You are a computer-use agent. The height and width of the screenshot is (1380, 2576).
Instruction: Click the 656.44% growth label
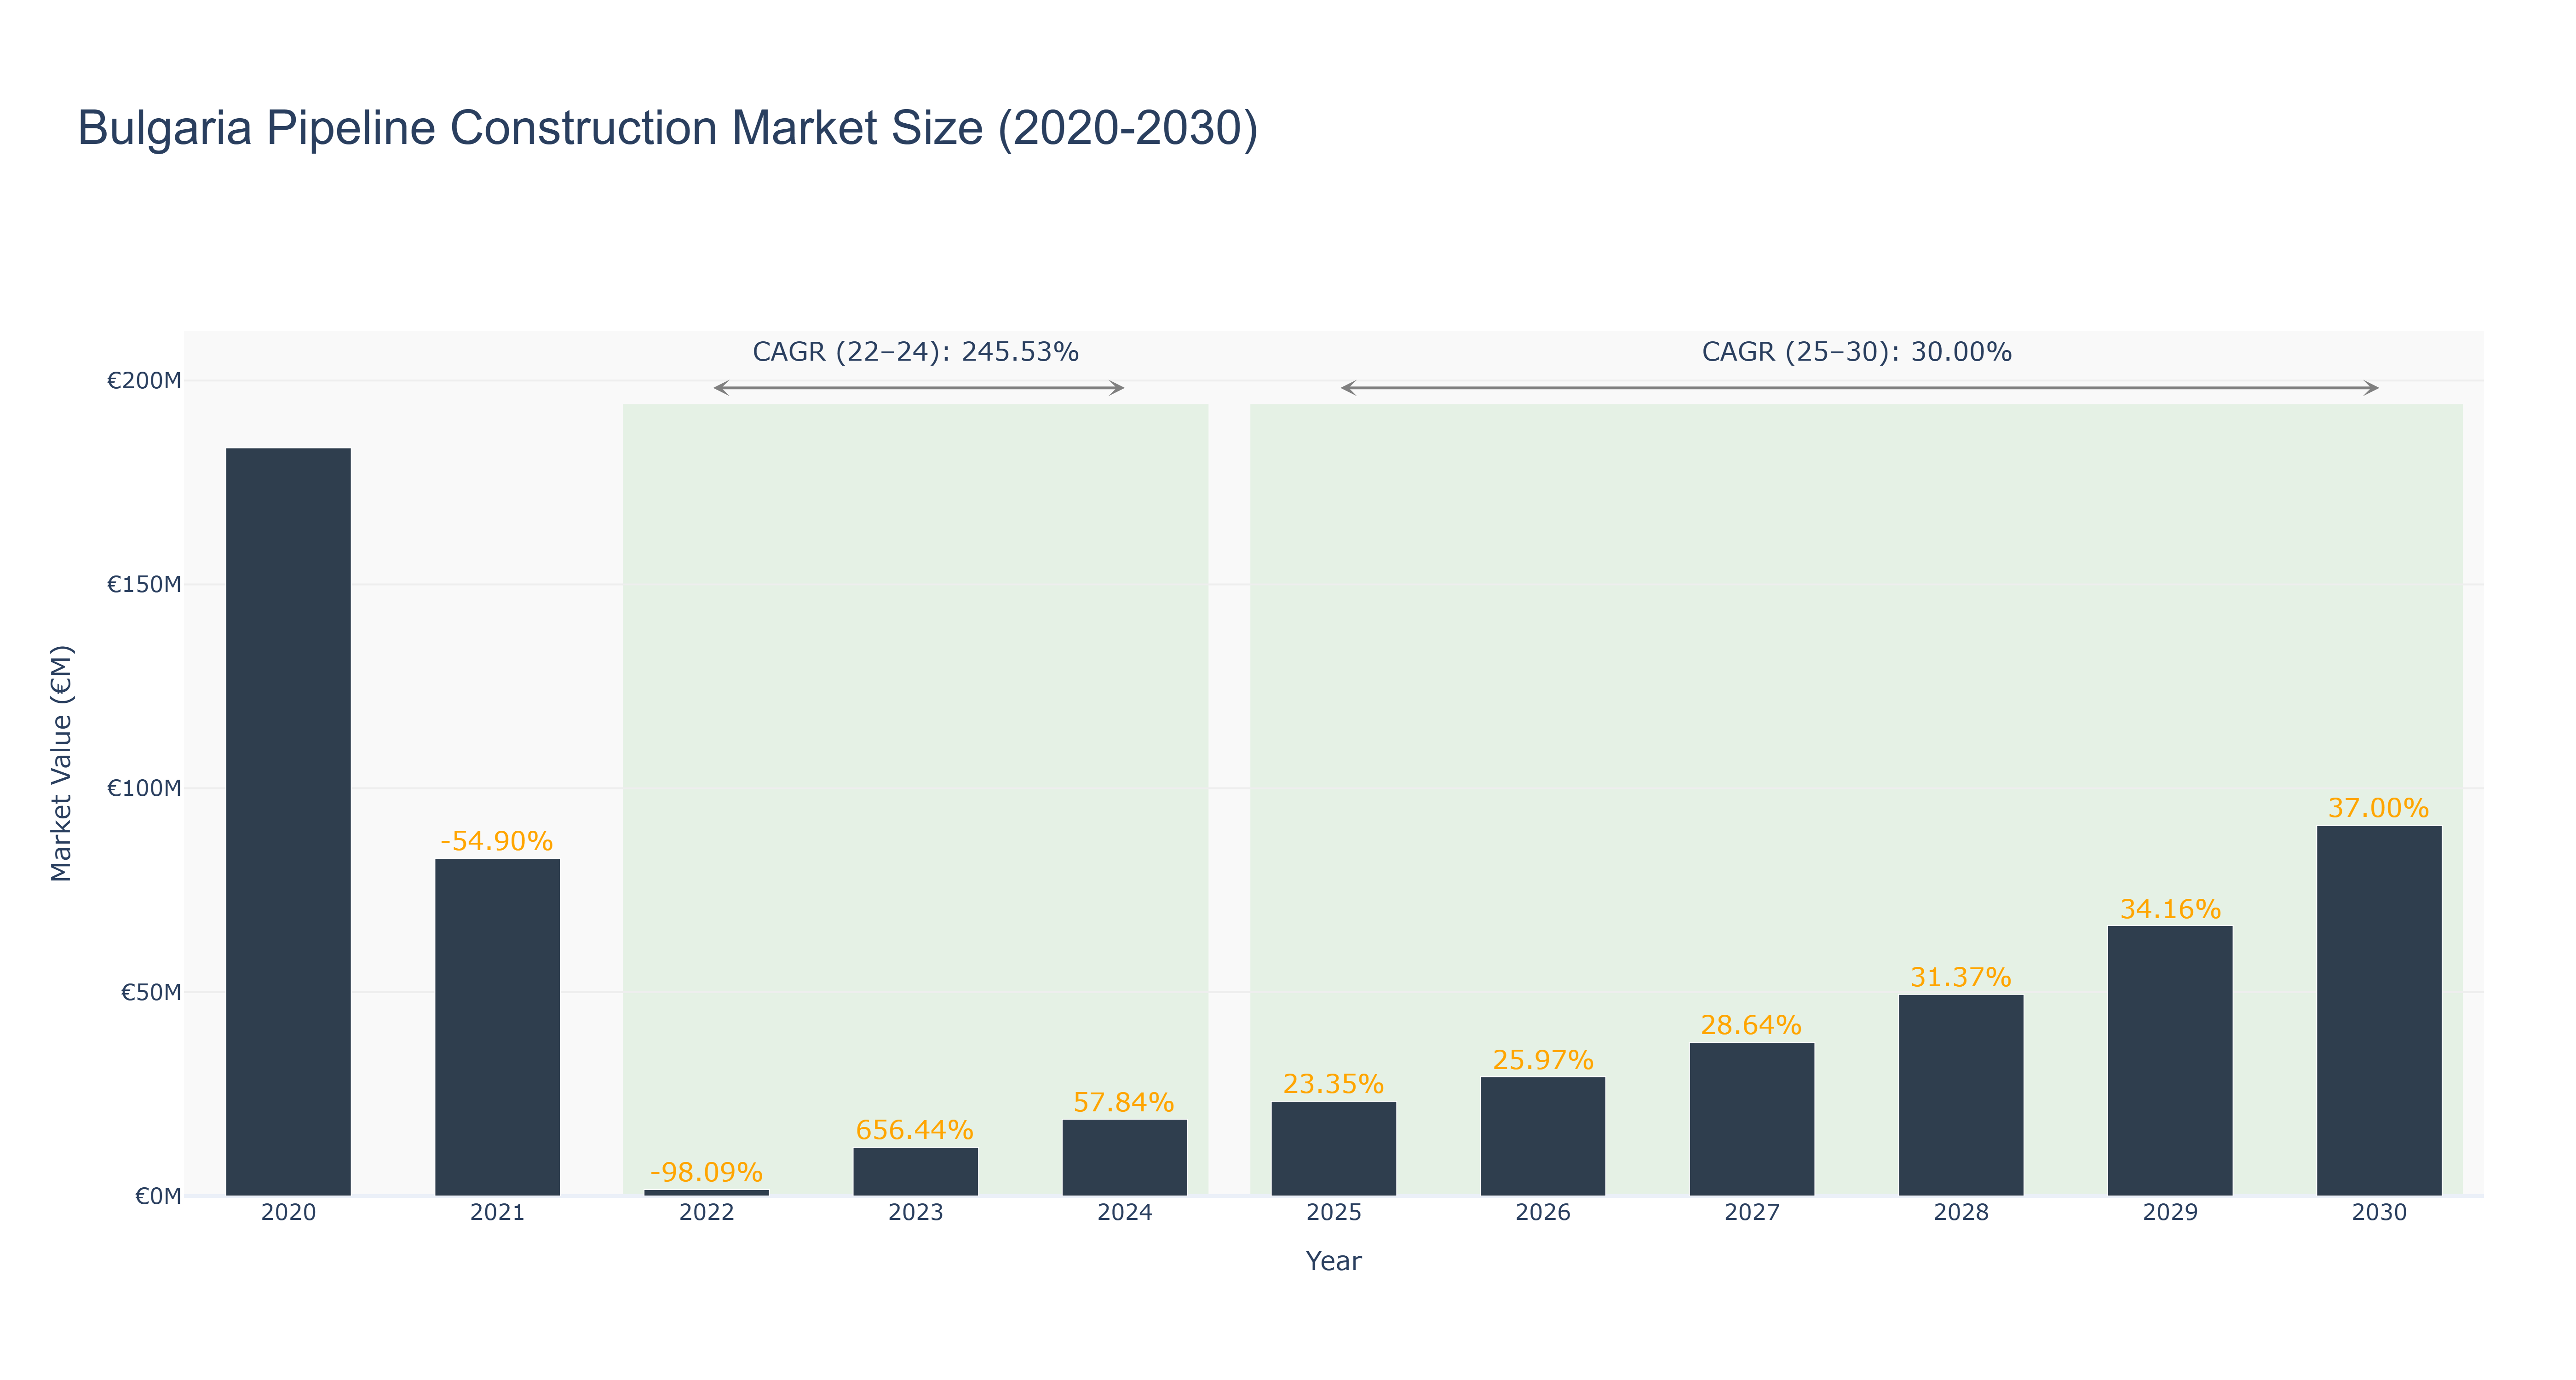[x=915, y=1130]
